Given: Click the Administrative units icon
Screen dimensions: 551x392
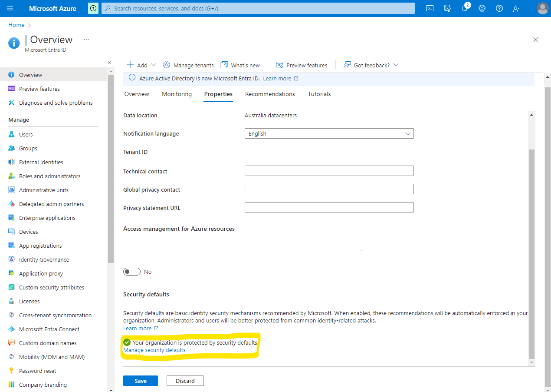Looking at the screenshot, I should click(x=12, y=190).
